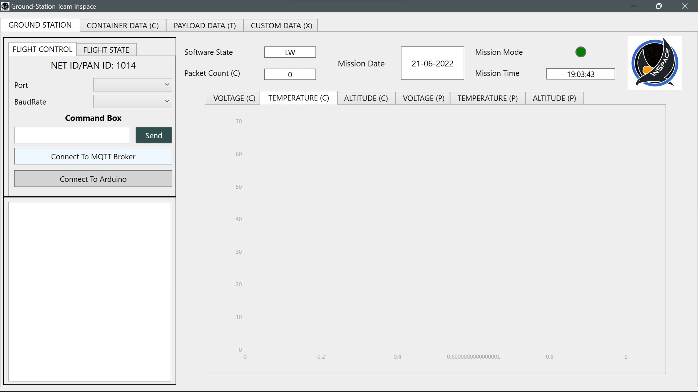Click Connect To Arduino button
Image resolution: width=698 pixels, height=392 pixels.
coord(93,179)
